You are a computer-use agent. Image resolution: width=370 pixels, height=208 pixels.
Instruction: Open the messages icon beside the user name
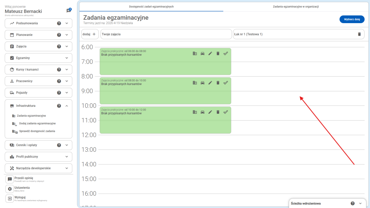(69, 11)
